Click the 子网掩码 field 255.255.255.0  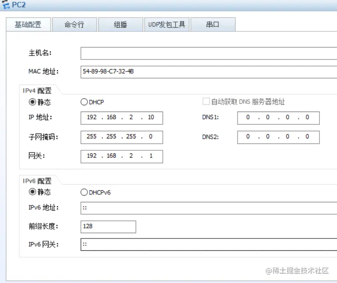(122, 137)
